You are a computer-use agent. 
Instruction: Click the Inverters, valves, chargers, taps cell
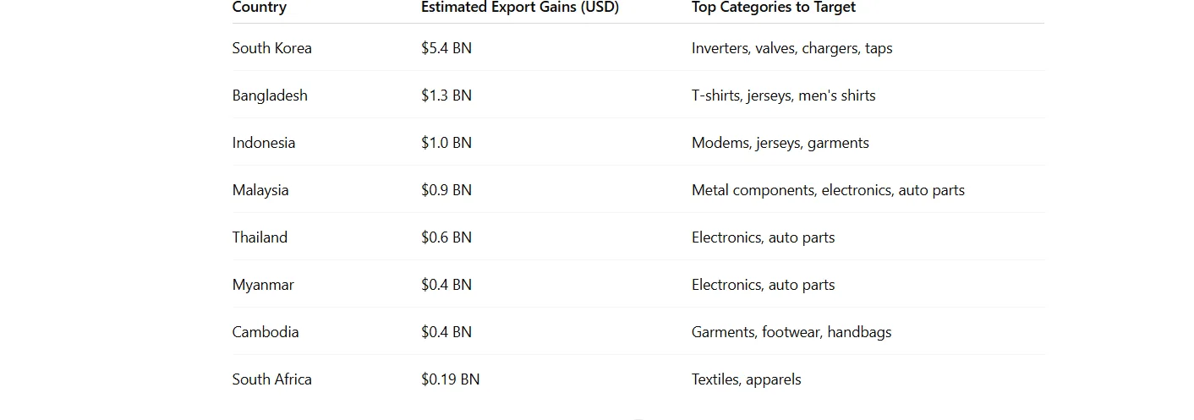pos(791,48)
